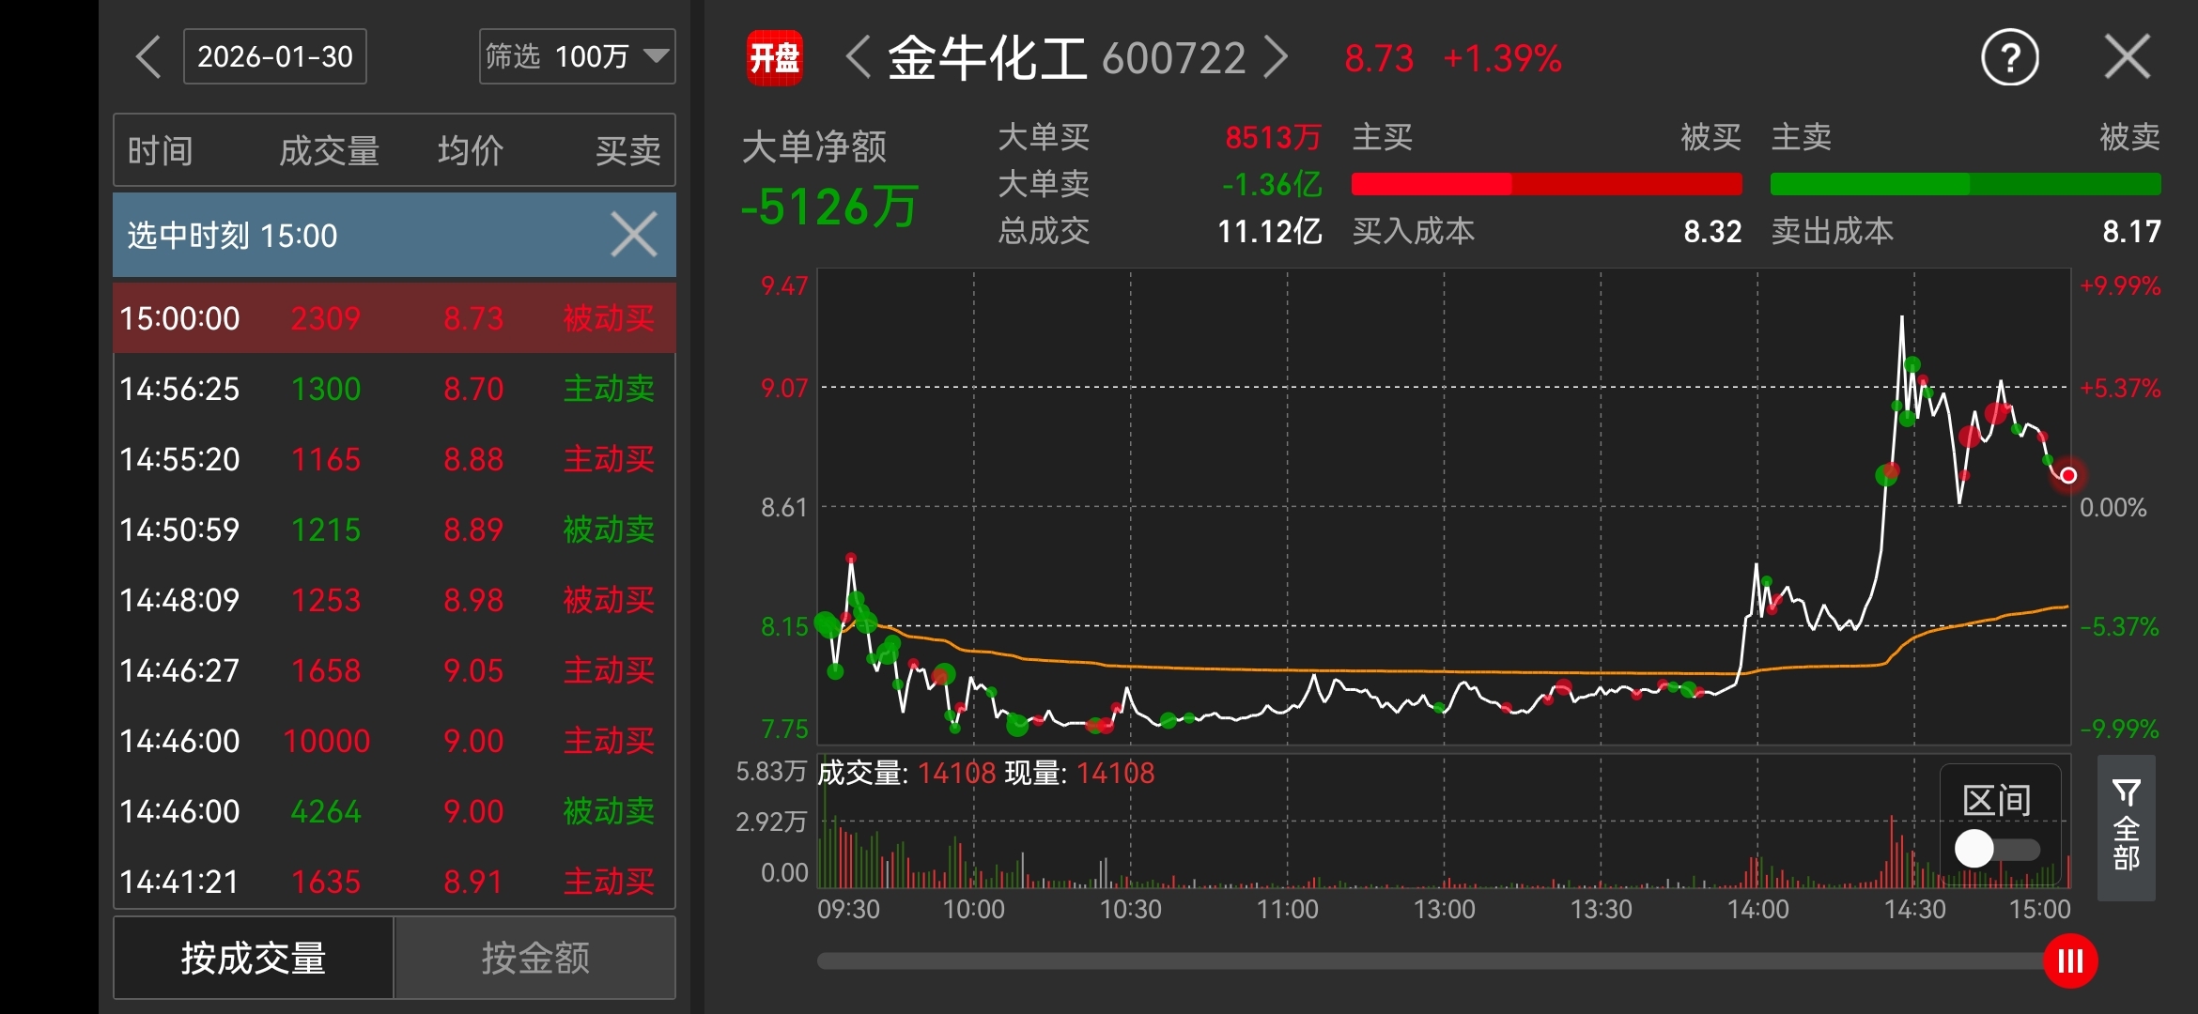Tap the red 开盘 logo icon
Viewport: 2198px width, 1014px height.
pyautogui.click(x=774, y=58)
